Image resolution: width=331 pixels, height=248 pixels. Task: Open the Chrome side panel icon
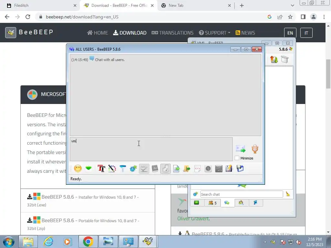click(303, 17)
